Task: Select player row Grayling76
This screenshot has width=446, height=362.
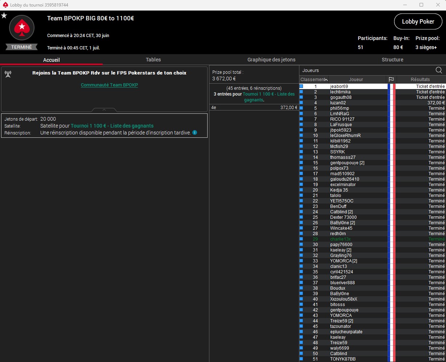Action: click(372, 255)
